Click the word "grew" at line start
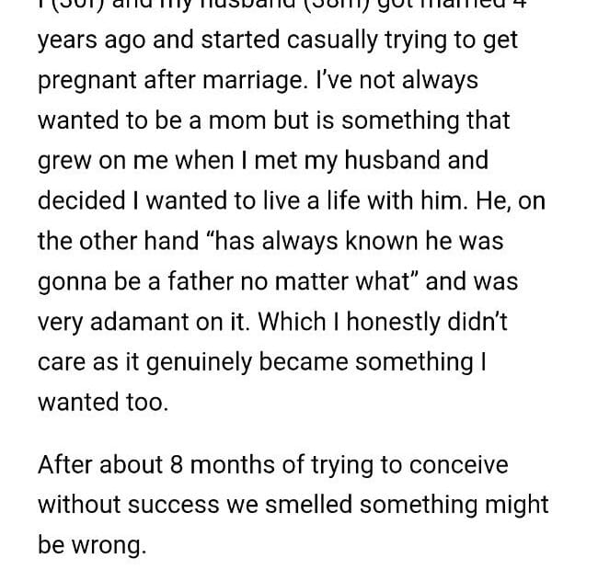The image size is (598, 570). coord(65,163)
